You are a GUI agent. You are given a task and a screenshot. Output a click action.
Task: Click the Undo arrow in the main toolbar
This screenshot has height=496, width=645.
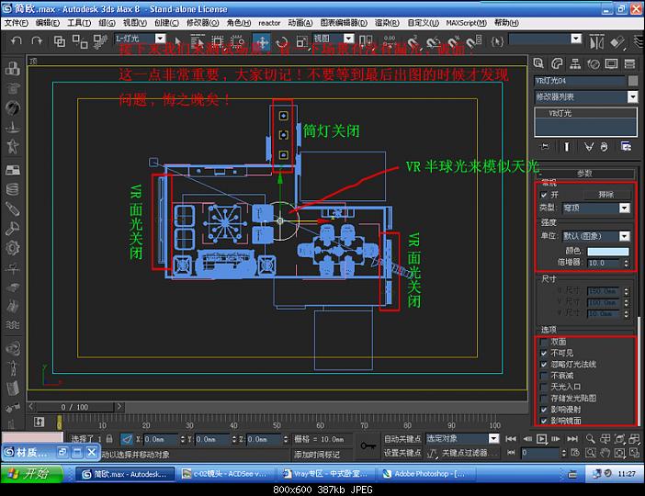15,41
